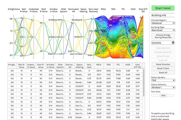Screen dimensions: 181x120
Task: Click the Roof R-Value table header
Action: coord(41,66)
